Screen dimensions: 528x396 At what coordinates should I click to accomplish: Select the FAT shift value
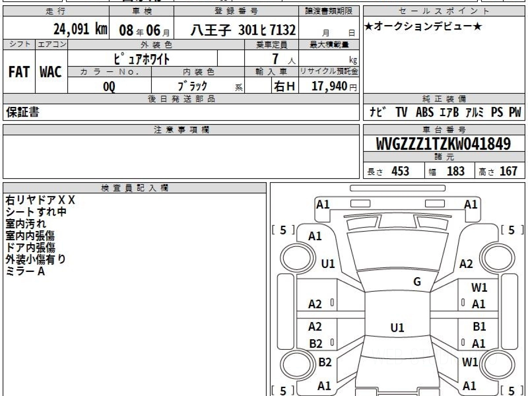pyautogui.click(x=19, y=72)
